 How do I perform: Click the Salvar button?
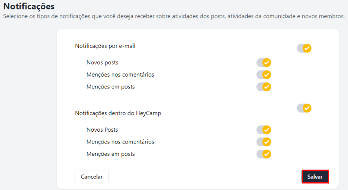click(x=315, y=177)
